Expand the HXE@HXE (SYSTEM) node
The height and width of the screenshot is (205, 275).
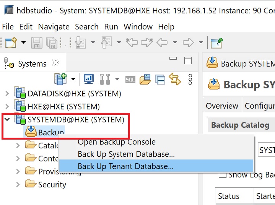[x=7, y=106]
